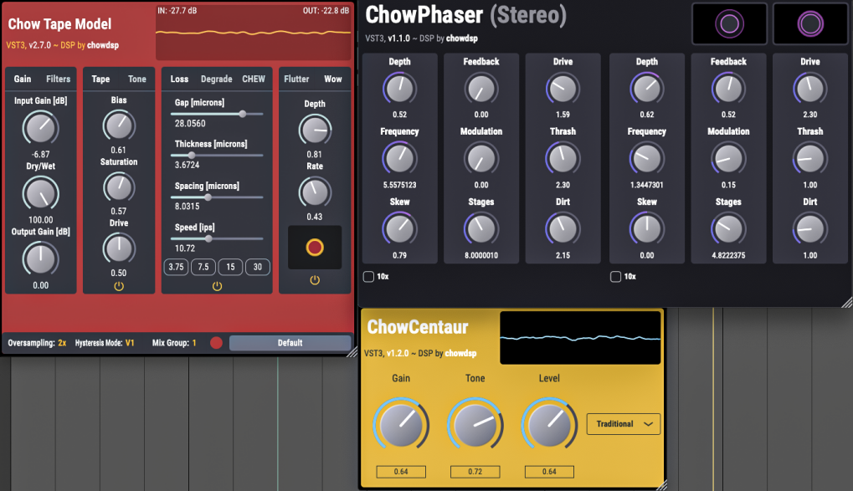
Task: Click the Output Gain knob
Action: click(40, 259)
